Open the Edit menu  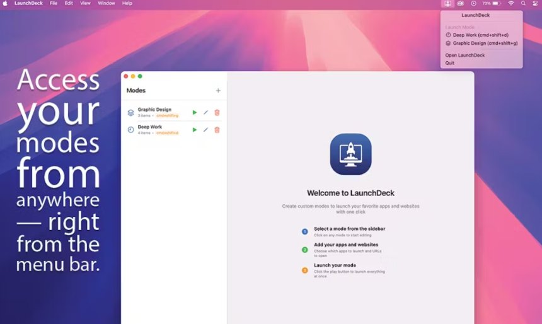(69, 3)
